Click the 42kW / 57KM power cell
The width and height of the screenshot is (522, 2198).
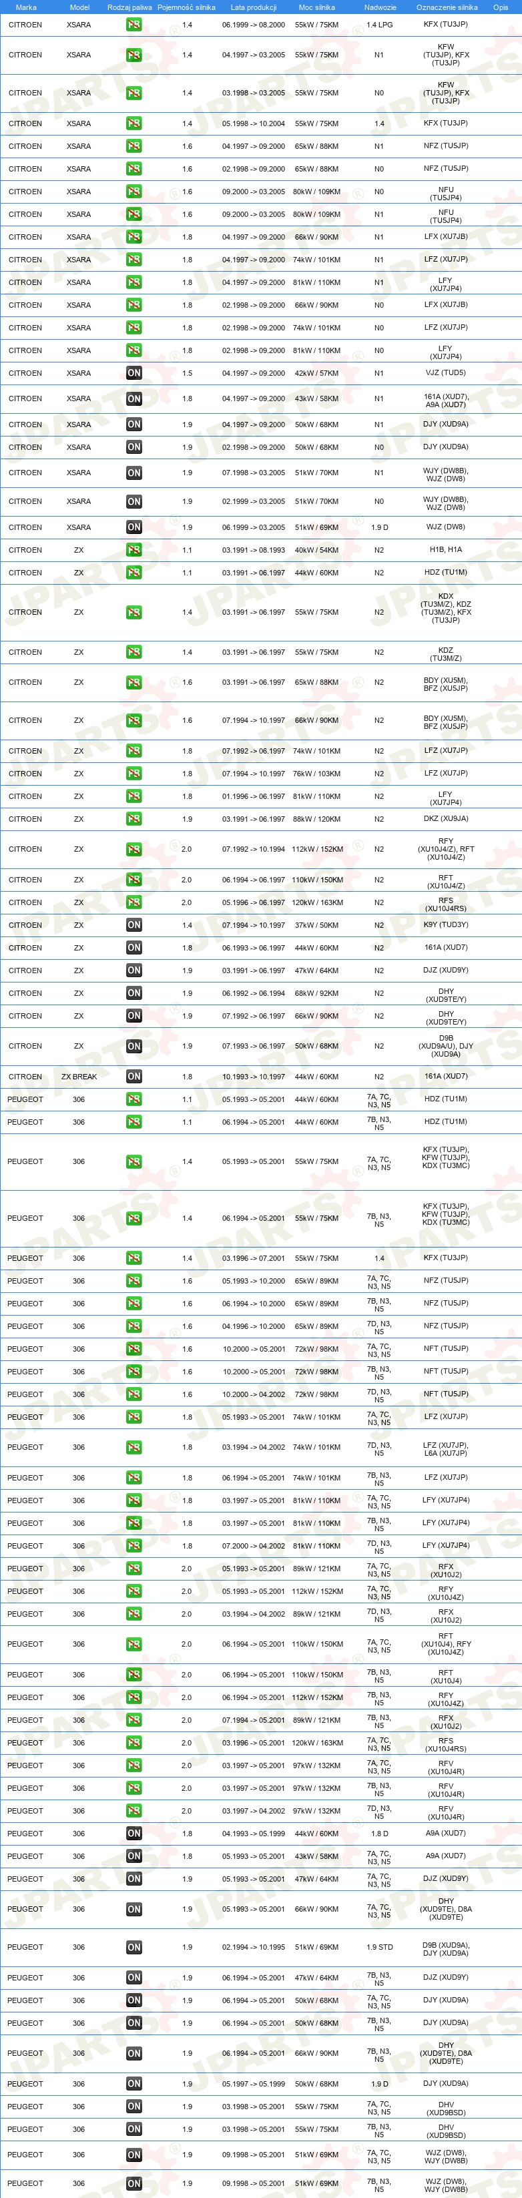tap(316, 373)
